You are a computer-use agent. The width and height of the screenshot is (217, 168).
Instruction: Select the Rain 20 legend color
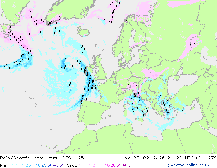click(44, 165)
